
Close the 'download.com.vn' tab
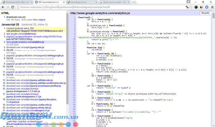[x=96, y=2]
